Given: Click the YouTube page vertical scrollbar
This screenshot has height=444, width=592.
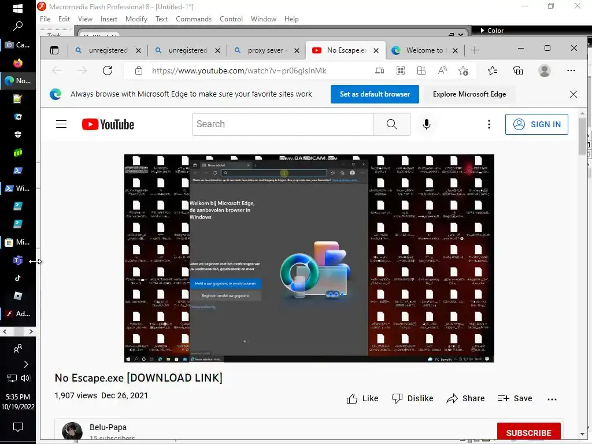Looking at the screenshot, I should pyautogui.click(x=582, y=136).
